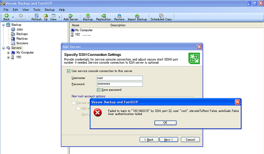Click the Scheduled Copy toolbar icon

click(x=161, y=15)
